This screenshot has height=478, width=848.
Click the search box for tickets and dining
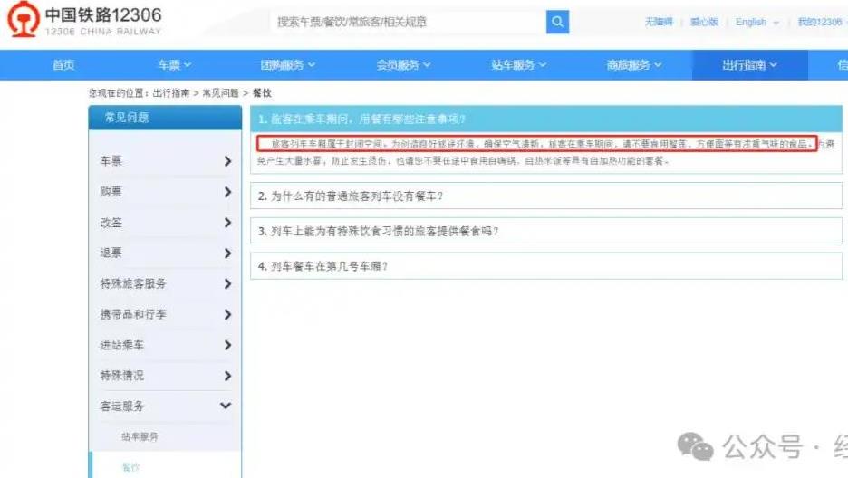[408, 22]
